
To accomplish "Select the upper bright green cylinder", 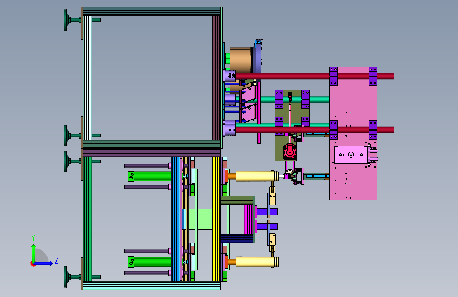I will [x=149, y=177].
